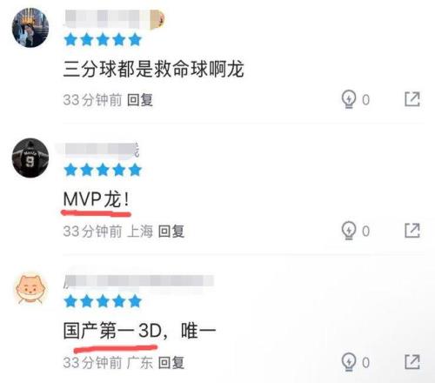This screenshot has width=435, height=383.
Task: Select the blurred username above MVP龙
Action: tap(102, 150)
